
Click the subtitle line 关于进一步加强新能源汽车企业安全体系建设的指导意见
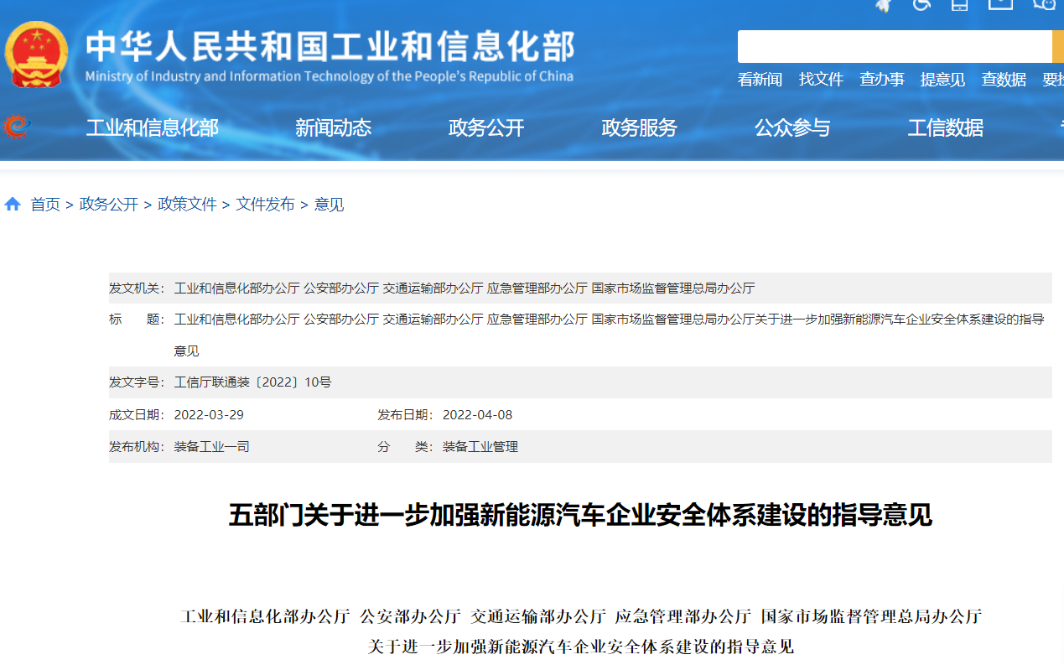[581, 647]
